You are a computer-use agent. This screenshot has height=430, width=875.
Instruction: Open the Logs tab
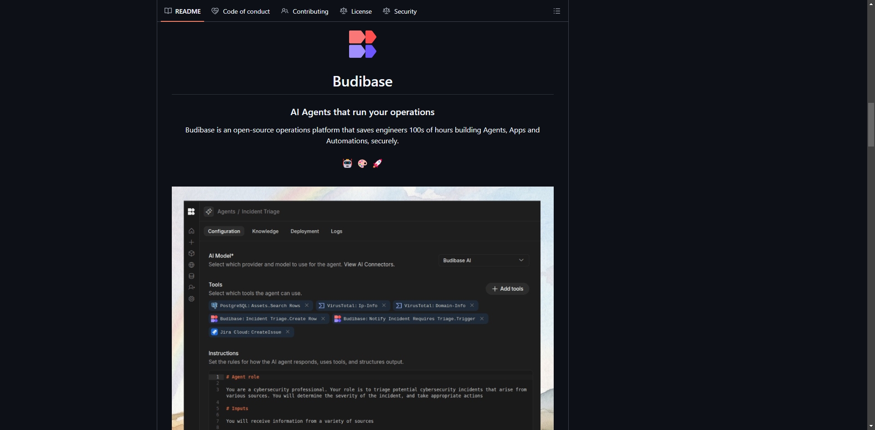click(x=336, y=231)
